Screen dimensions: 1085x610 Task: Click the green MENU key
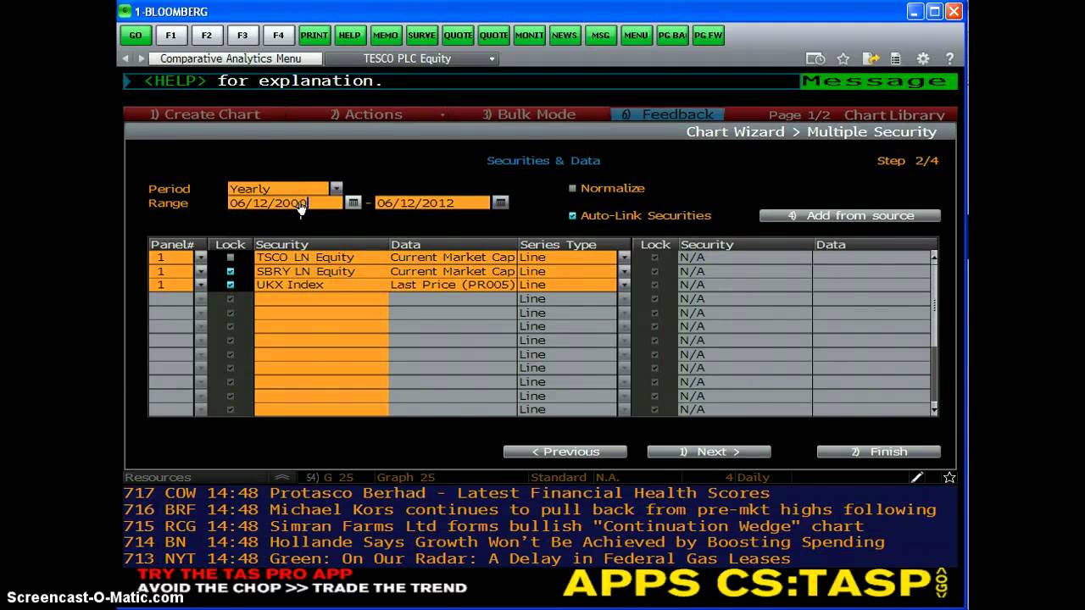point(636,36)
